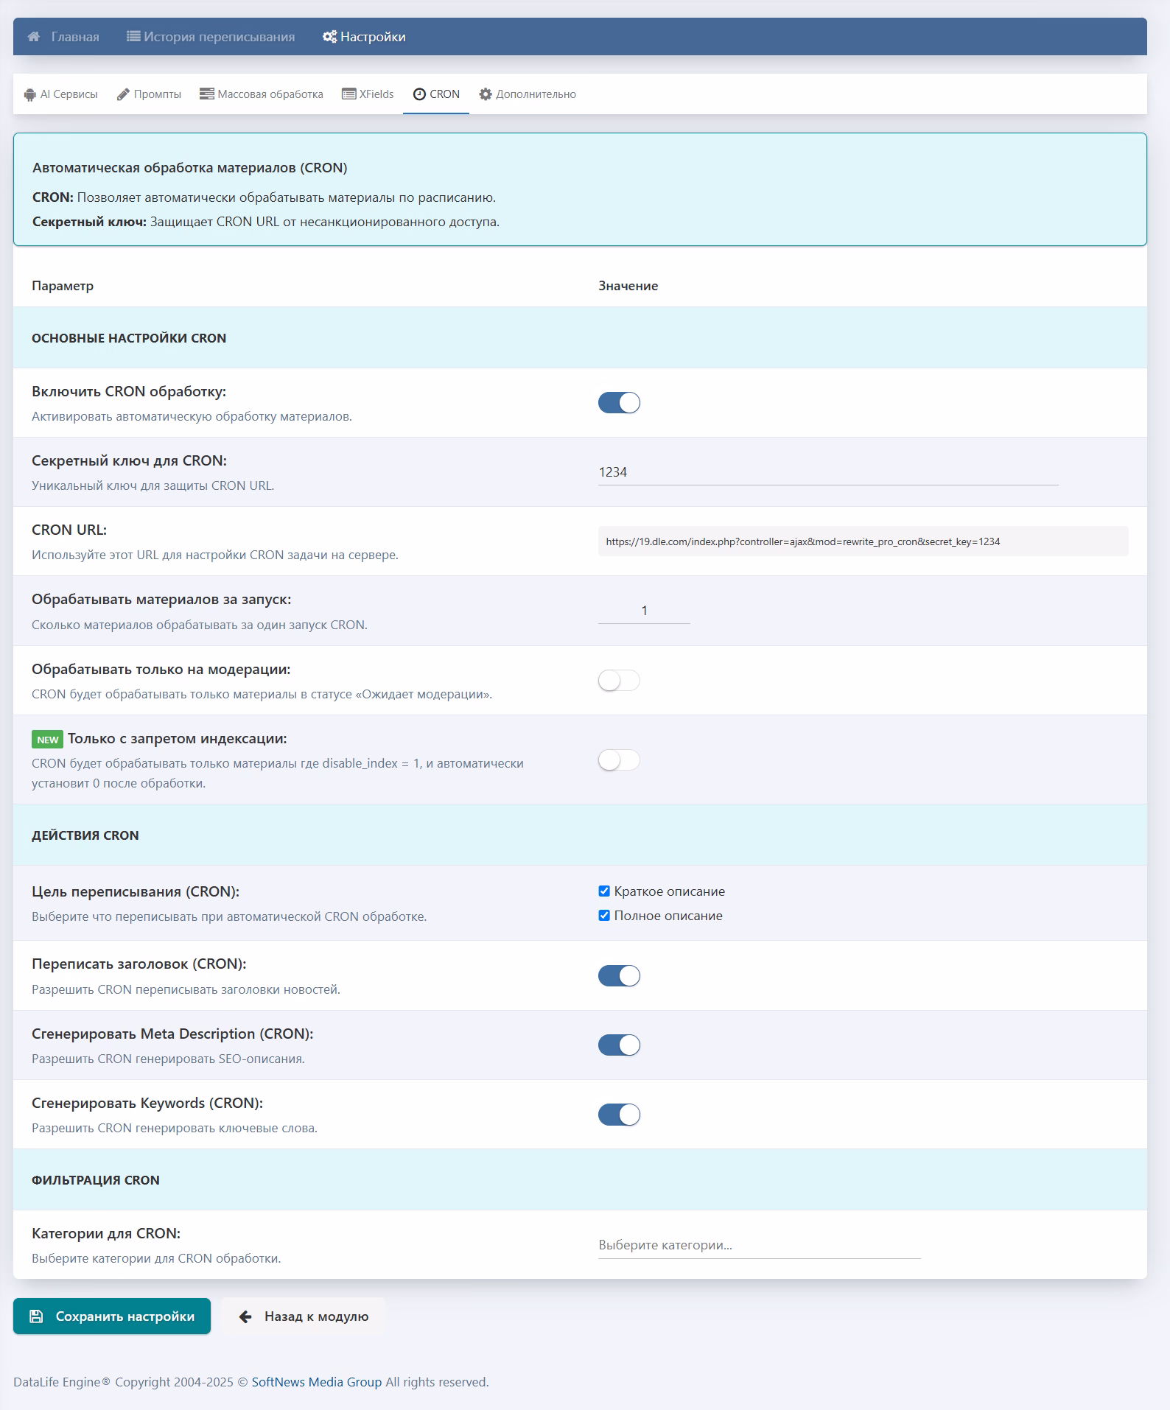This screenshot has height=1410, width=1170.
Task: Click the android robot icon for AI Сервисы
Action: pyautogui.click(x=30, y=95)
